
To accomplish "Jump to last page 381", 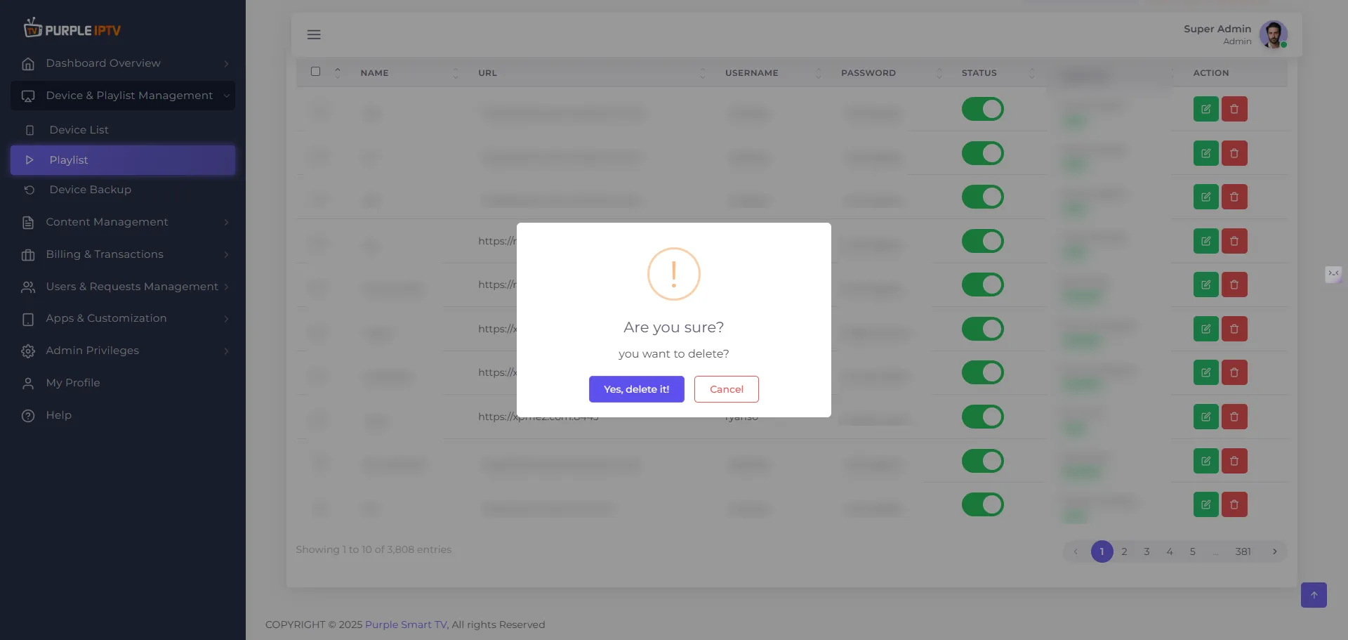I will [x=1243, y=551].
